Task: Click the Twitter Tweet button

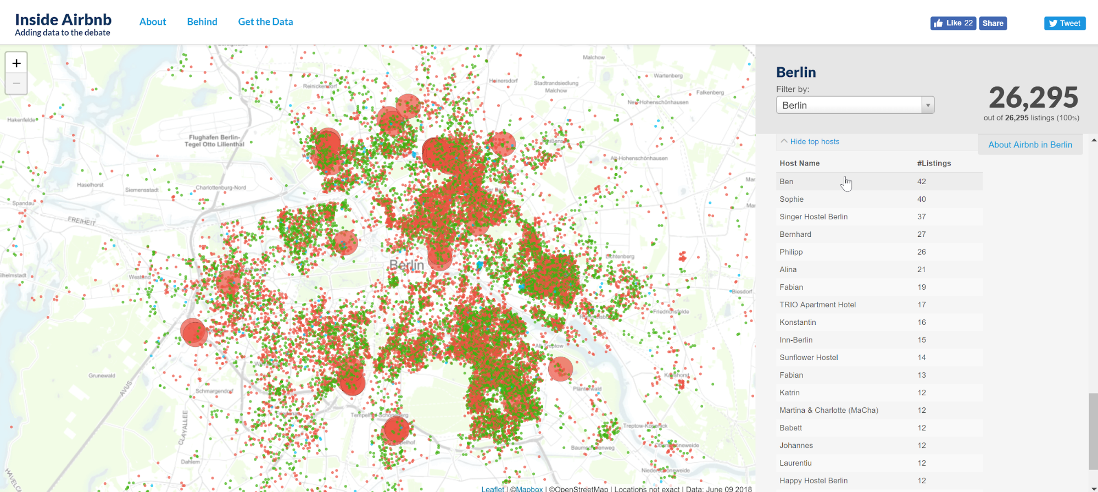Action: pos(1064,23)
